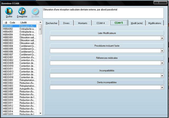This screenshot has height=118, width=169.
Task: Click the scroll down arrow of code list
Action: (40, 113)
